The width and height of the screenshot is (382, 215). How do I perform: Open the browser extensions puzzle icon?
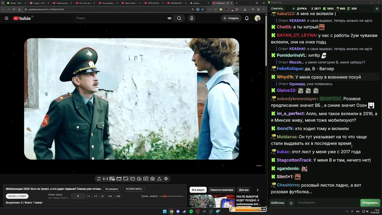[237, 9]
